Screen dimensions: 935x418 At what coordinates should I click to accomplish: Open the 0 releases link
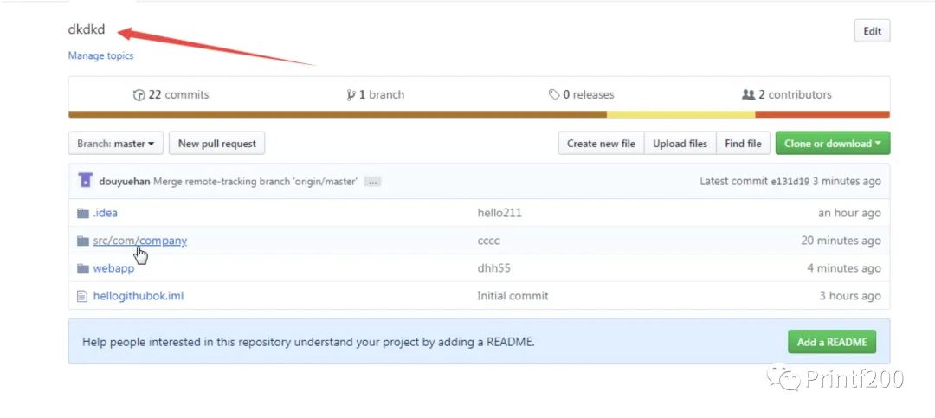pos(582,94)
